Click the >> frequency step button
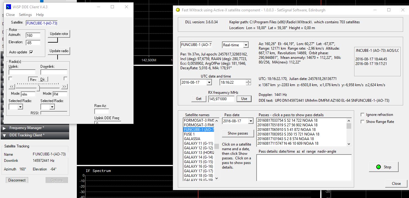409x198 pixels. click(65, 86)
